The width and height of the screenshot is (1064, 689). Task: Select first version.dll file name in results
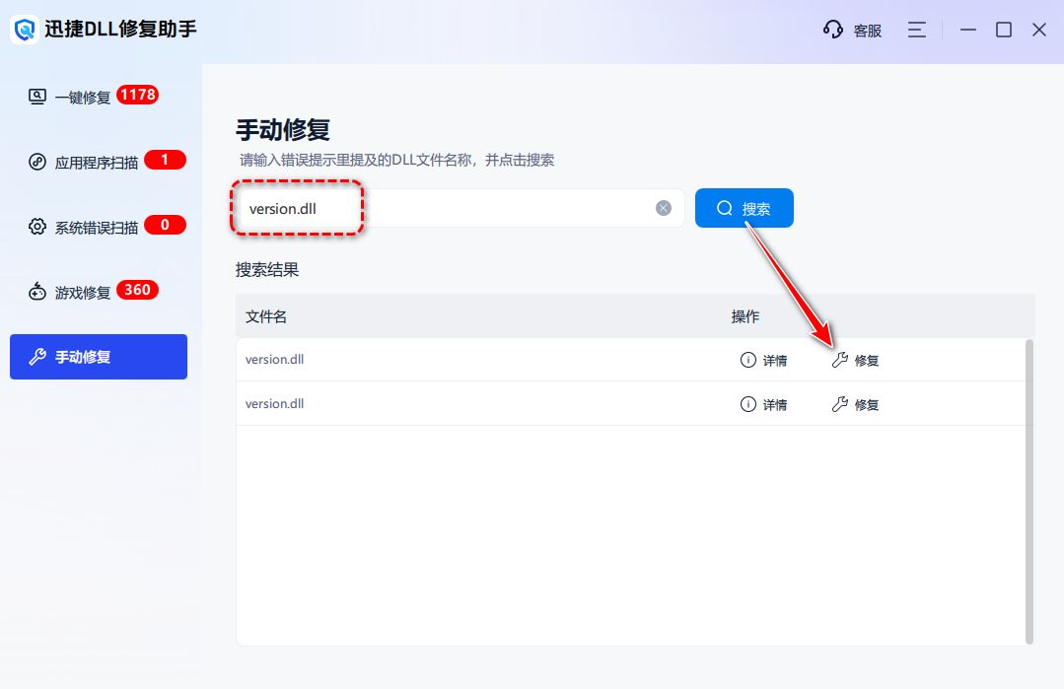pos(274,360)
